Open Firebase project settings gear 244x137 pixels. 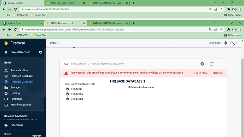(40, 52)
